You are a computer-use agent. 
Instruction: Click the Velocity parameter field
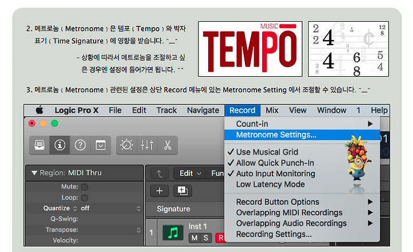coord(84,241)
